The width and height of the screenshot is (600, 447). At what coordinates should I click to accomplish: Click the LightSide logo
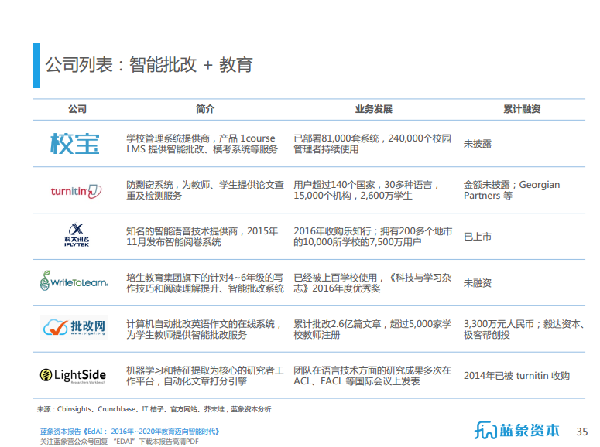point(73,375)
